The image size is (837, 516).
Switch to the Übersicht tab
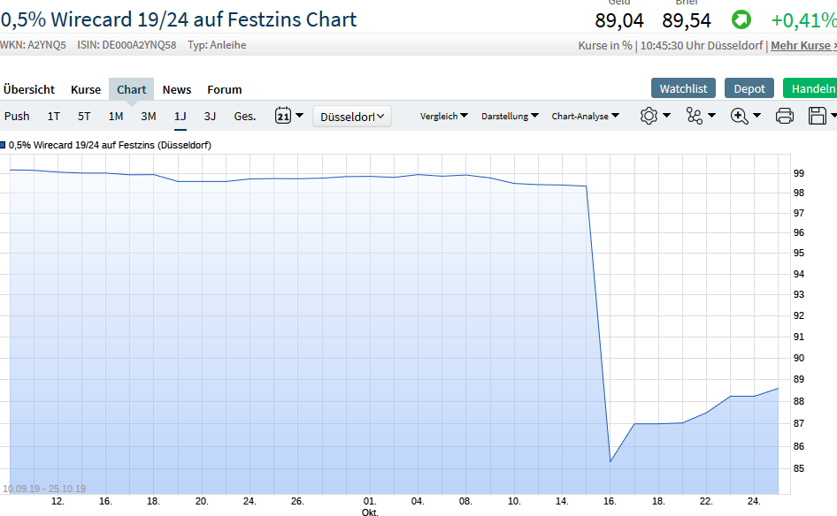29,89
